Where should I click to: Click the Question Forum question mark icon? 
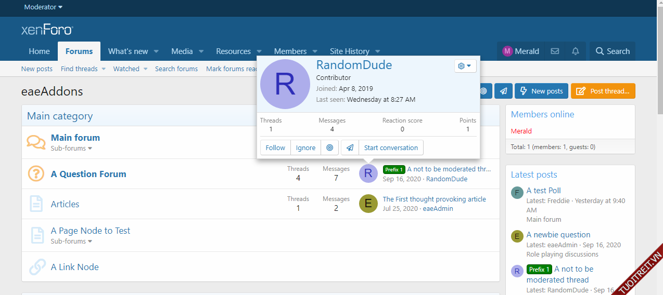[x=36, y=174]
